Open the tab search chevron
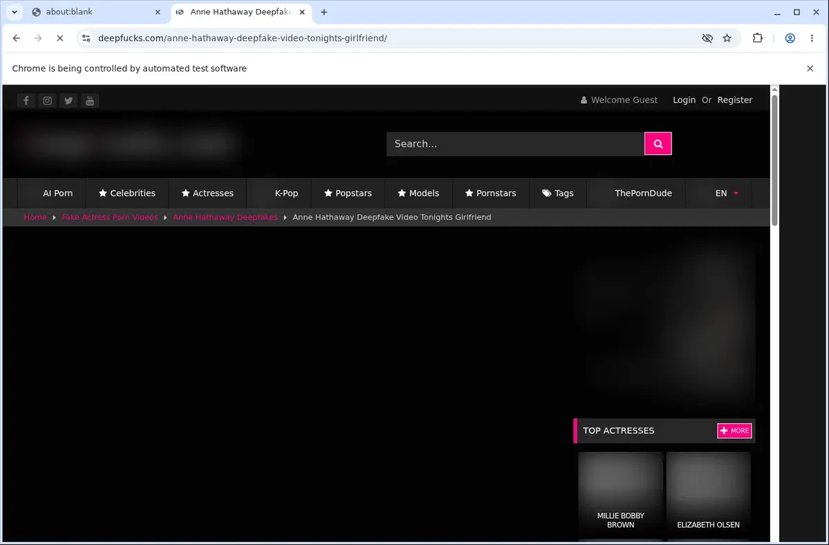Image resolution: width=829 pixels, height=545 pixels. [x=14, y=12]
